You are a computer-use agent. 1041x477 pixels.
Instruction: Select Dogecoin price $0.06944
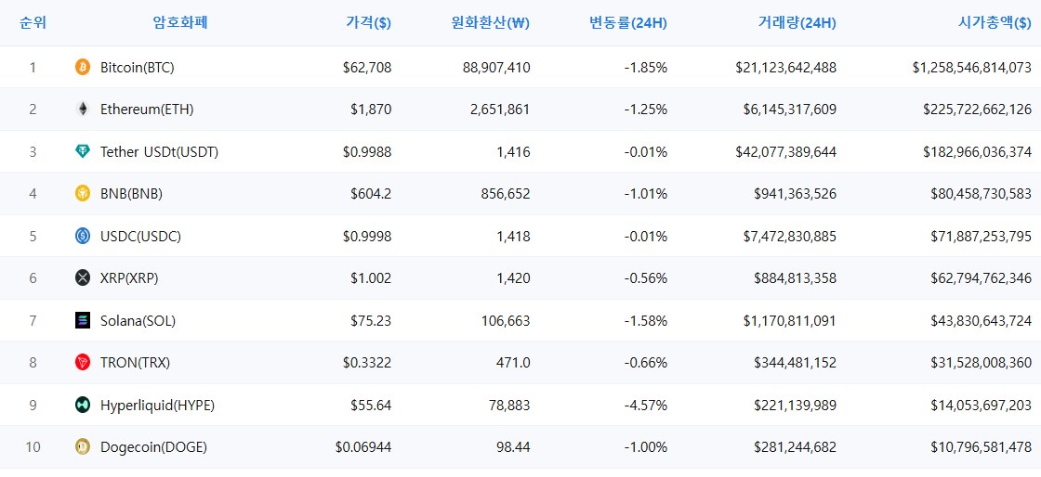click(363, 447)
